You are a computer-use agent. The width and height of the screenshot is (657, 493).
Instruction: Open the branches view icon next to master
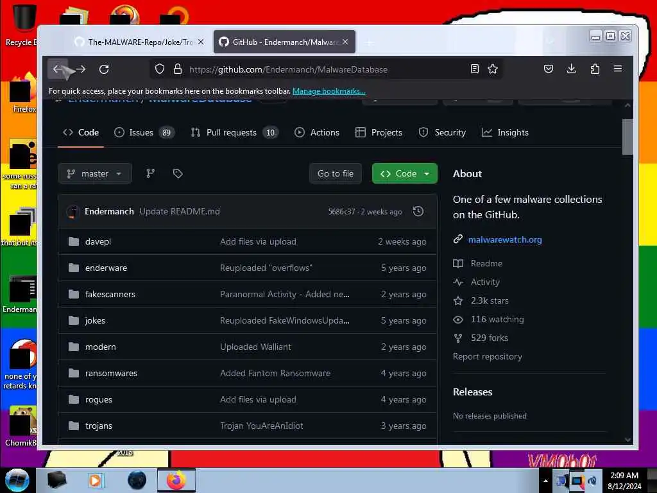[x=150, y=173]
